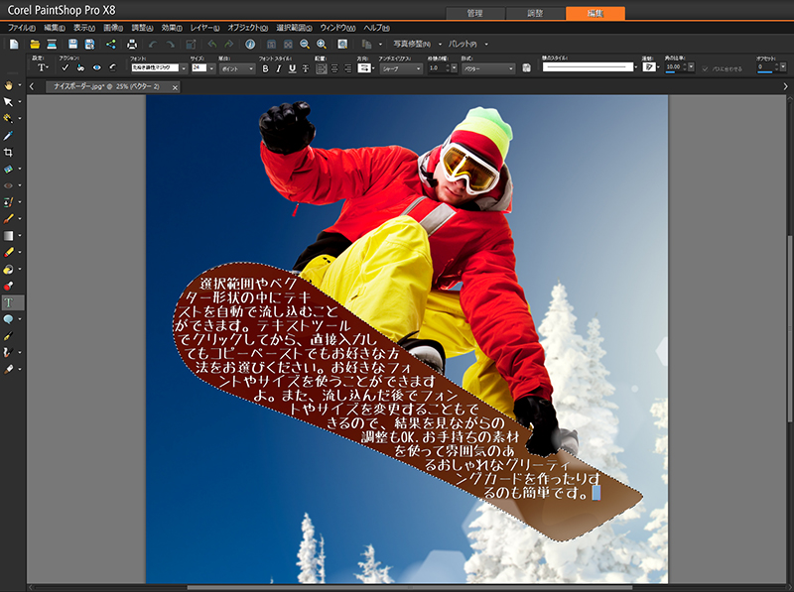This screenshot has width=794, height=592.
Task: Open a file with folder icon
Action: (x=35, y=45)
